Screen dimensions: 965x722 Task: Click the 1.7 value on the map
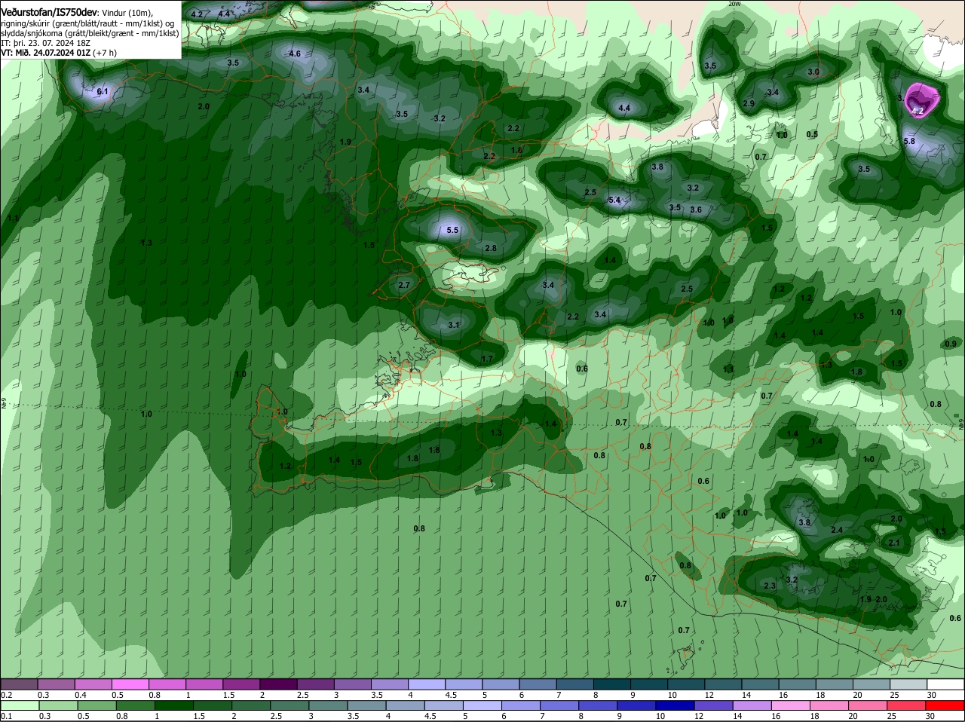487,359
